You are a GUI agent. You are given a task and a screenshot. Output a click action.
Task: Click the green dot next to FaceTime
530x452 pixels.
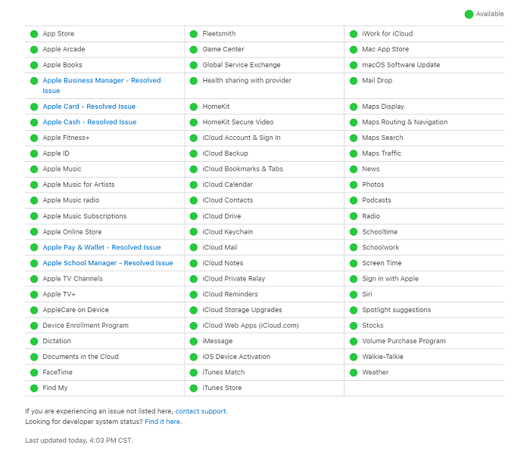[x=34, y=373]
